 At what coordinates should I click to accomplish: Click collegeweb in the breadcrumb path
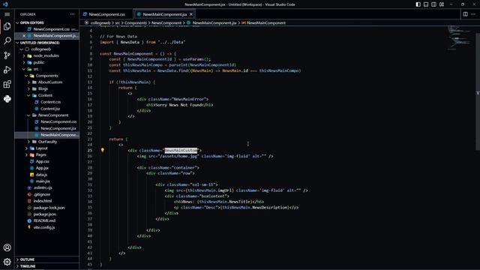(x=100, y=22)
